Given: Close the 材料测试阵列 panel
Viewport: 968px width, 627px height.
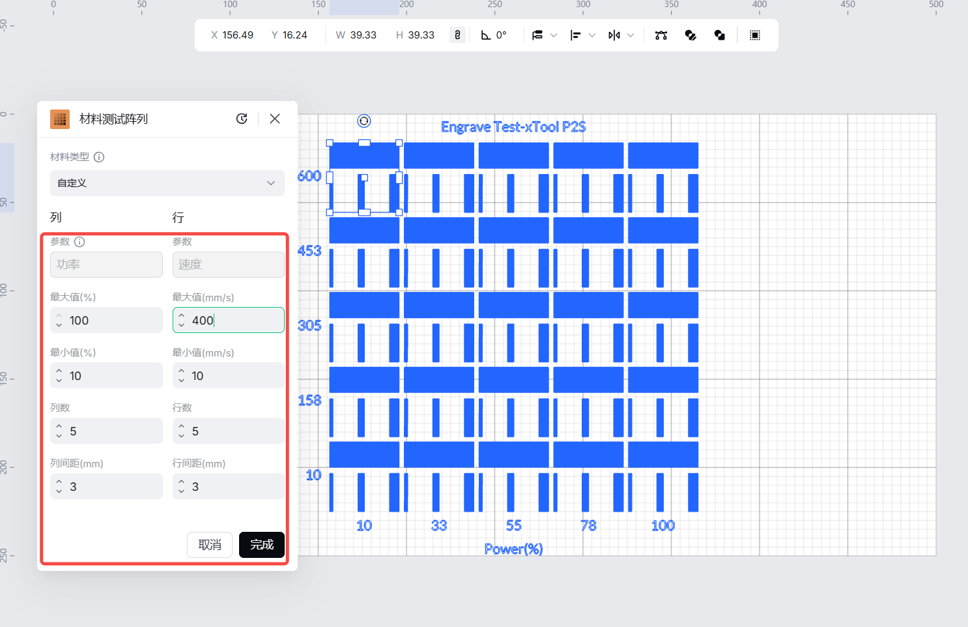Looking at the screenshot, I should [x=275, y=119].
